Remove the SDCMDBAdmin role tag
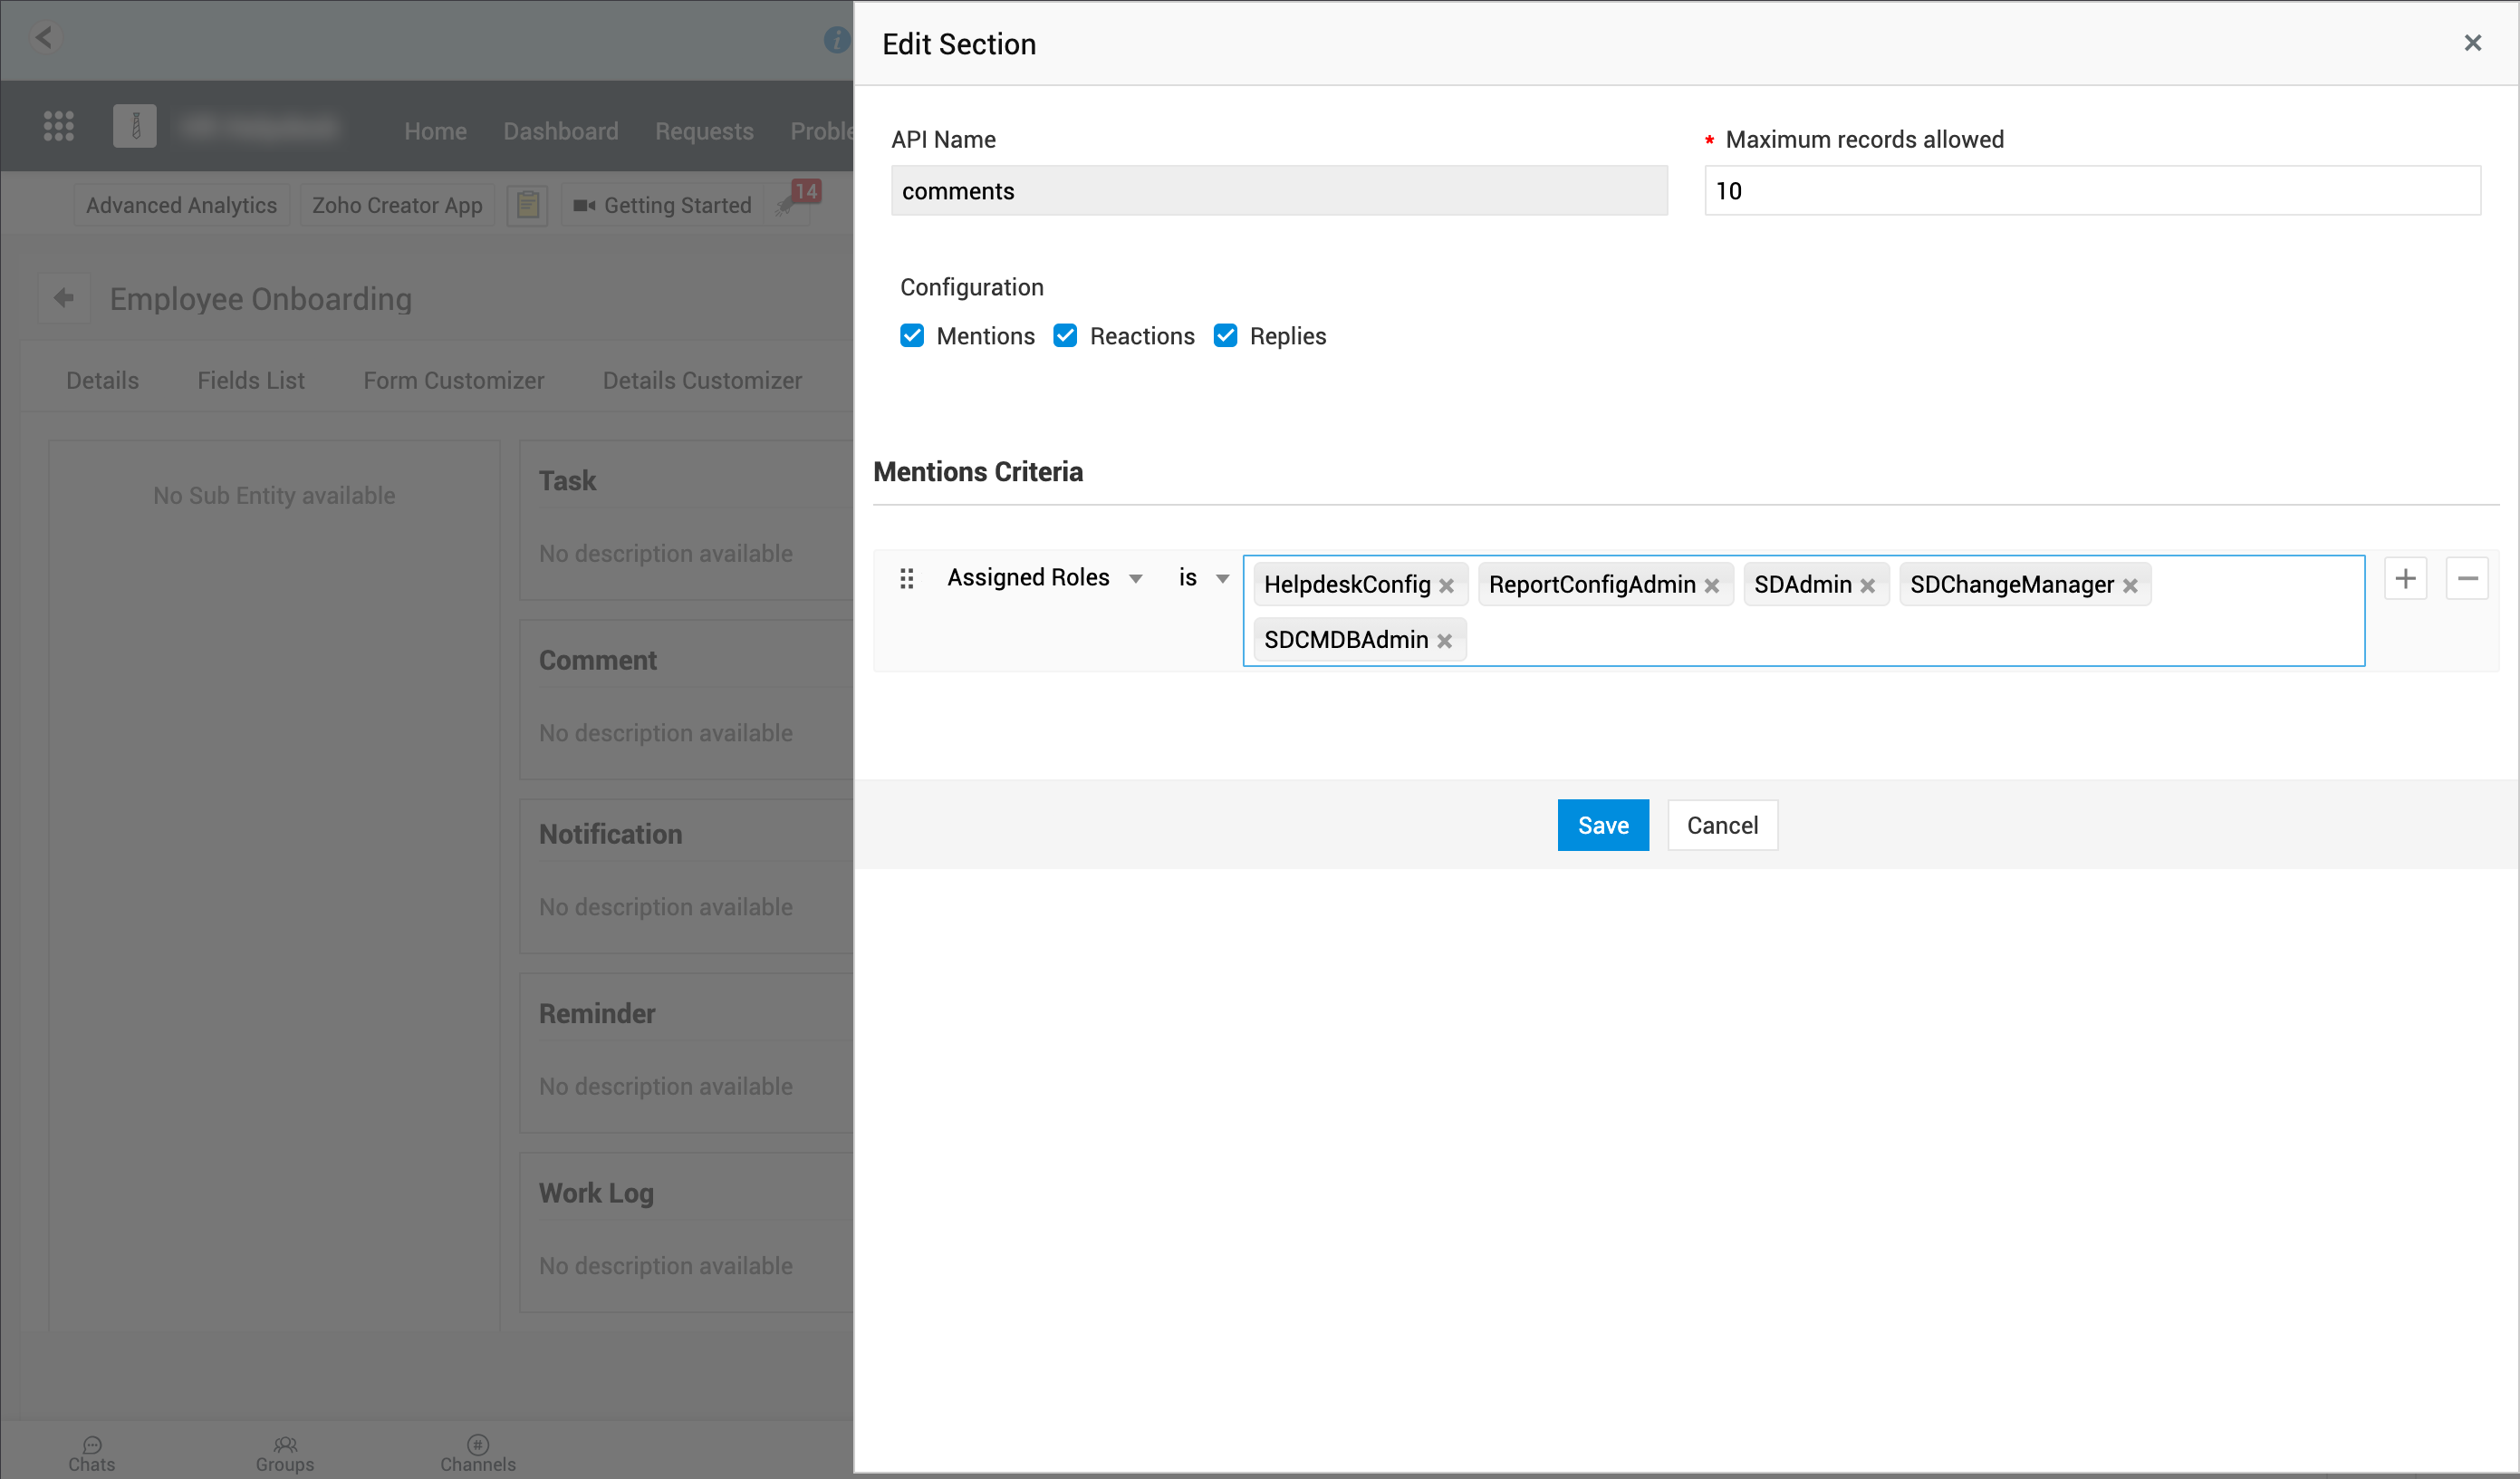 pyautogui.click(x=1444, y=642)
